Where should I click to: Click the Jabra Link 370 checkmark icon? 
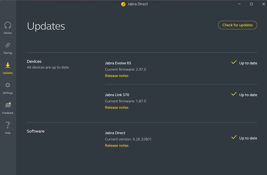[234, 94]
